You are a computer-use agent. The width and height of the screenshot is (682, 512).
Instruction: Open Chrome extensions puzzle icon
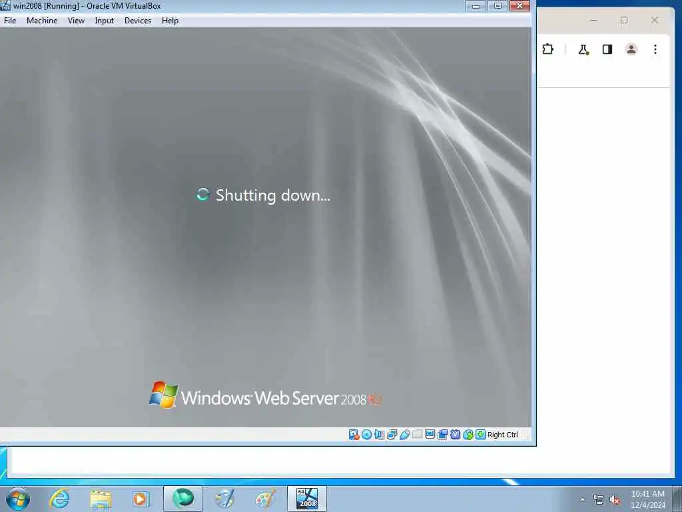(548, 49)
